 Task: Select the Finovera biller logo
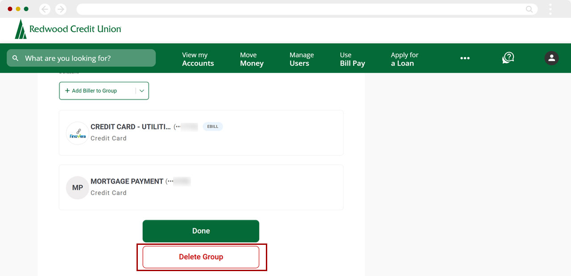pos(77,133)
